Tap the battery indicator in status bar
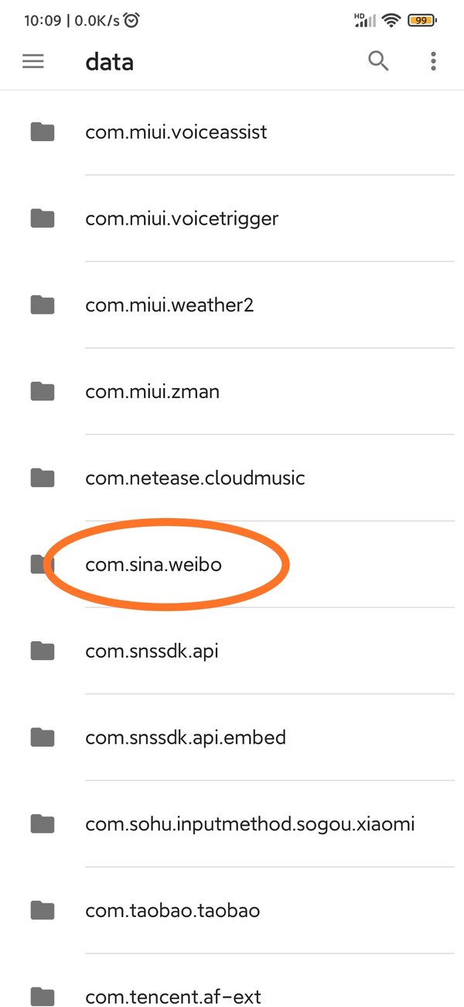Viewport: 464px width, 1007px height. (423, 21)
